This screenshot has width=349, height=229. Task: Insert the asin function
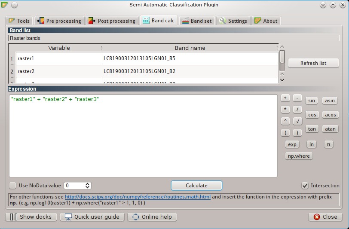(330, 101)
